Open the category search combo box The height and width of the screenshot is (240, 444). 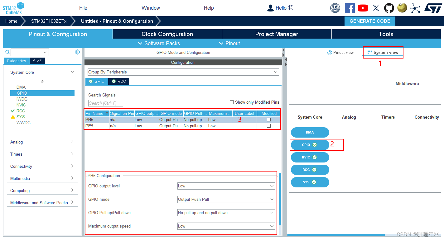(30, 52)
